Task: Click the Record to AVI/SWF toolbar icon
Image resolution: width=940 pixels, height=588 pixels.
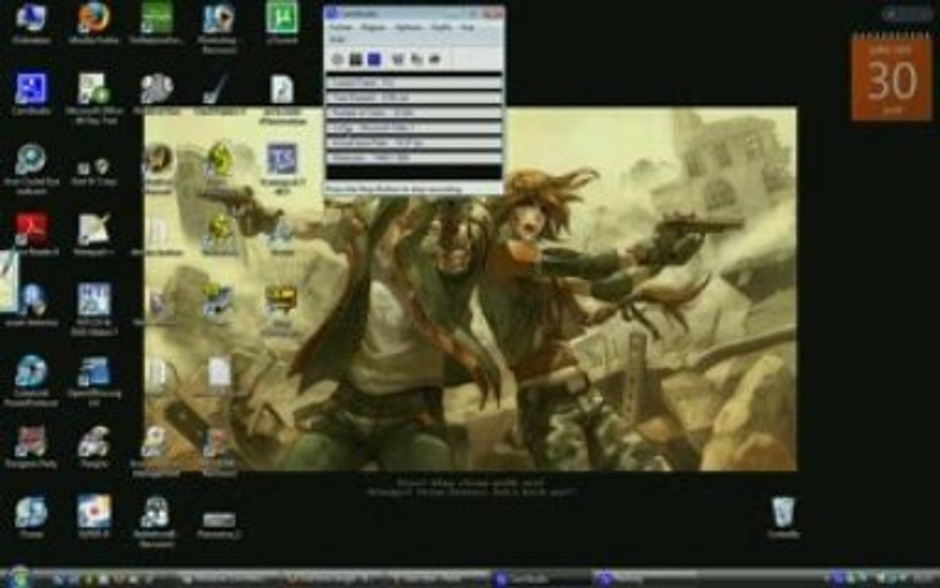Action: point(417,59)
